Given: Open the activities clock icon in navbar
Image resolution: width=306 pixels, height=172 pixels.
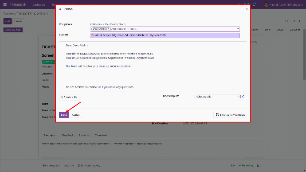Looking at the screenshot, I should click(254, 4).
